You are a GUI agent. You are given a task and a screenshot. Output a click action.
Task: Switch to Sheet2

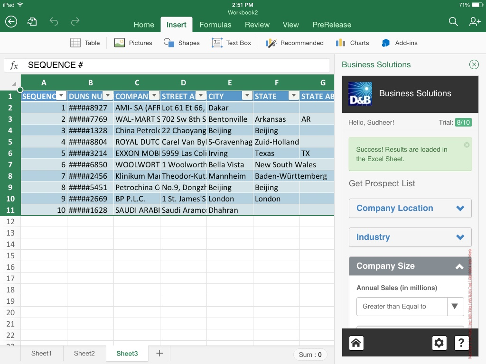[x=84, y=354]
